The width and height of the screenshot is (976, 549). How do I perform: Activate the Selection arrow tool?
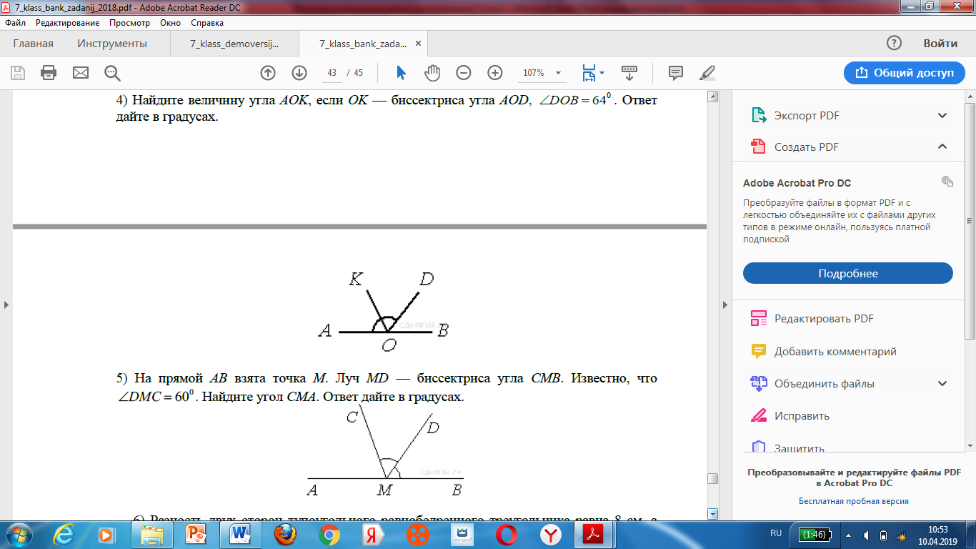(401, 73)
